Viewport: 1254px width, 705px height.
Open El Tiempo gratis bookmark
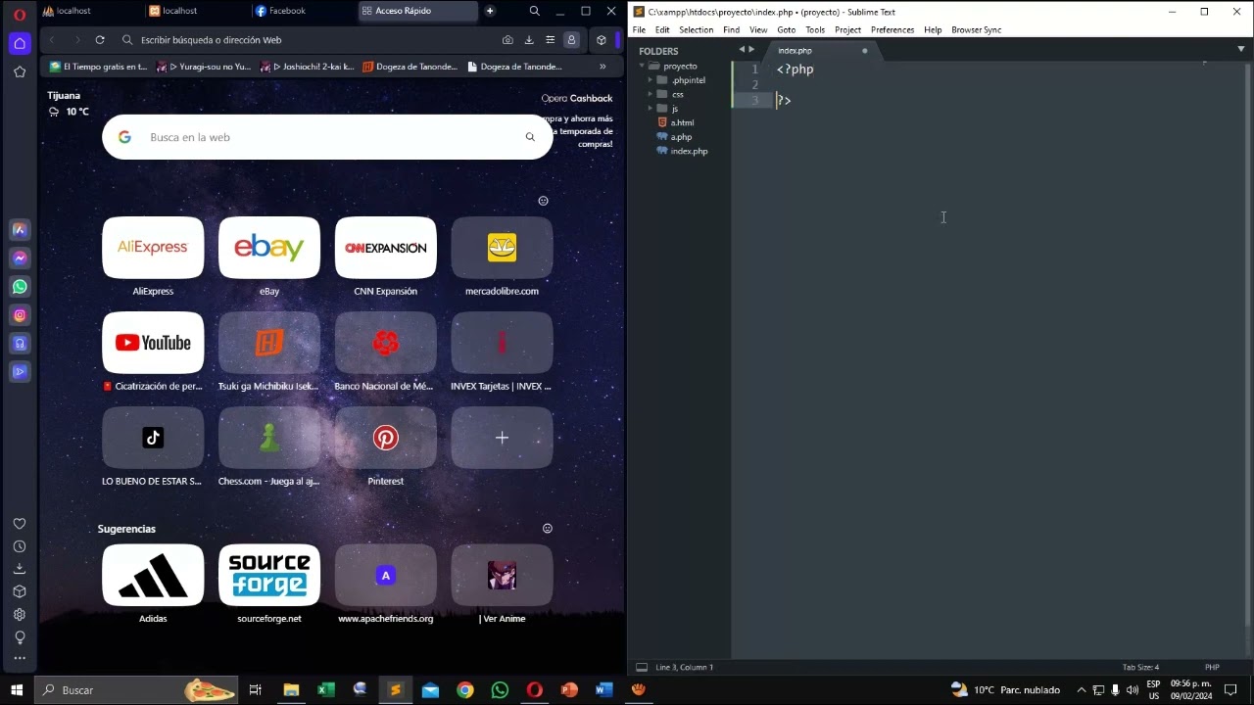tap(99, 67)
